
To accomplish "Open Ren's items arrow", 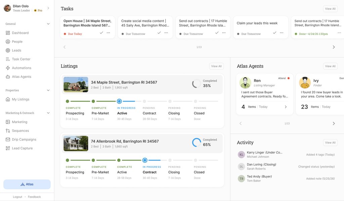I will tap(286, 107).
